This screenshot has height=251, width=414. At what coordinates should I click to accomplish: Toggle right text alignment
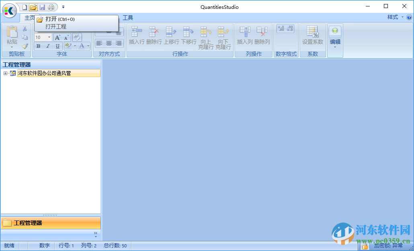tap(119, 43)
